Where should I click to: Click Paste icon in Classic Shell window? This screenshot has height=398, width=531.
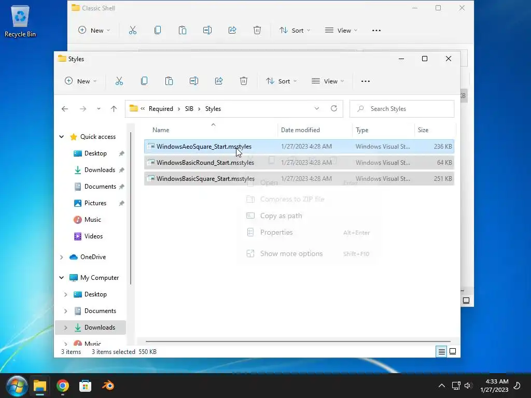pos(183,31)
